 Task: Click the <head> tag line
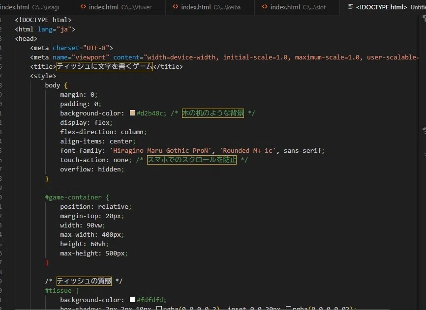click(26, 38)
